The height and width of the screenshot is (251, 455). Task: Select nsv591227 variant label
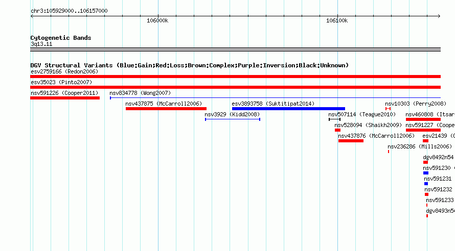click(x=430, y=125)
